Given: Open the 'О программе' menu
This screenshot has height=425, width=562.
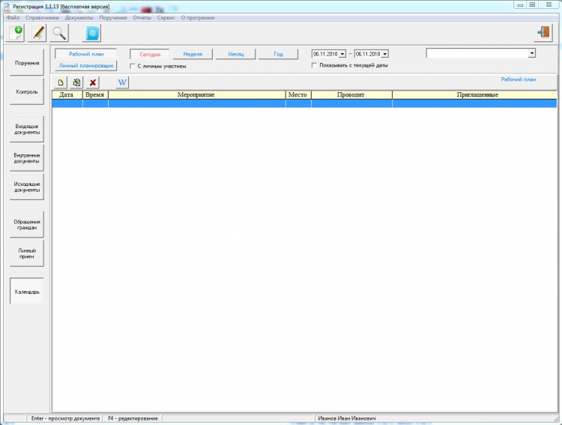Looking at the screenshot, I should click(x=198, y=17).
